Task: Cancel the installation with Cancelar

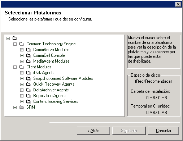Action: click(x=164, y=131)
